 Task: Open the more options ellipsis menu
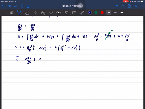click(142, 6)
